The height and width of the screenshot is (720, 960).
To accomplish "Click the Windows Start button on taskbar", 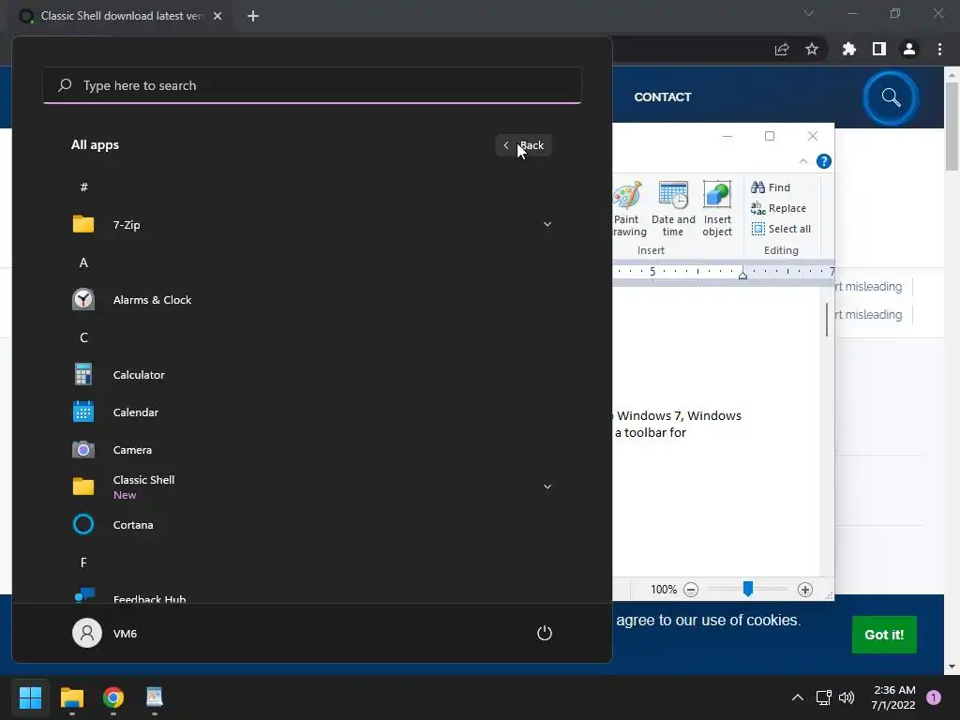I will point(31,697).
